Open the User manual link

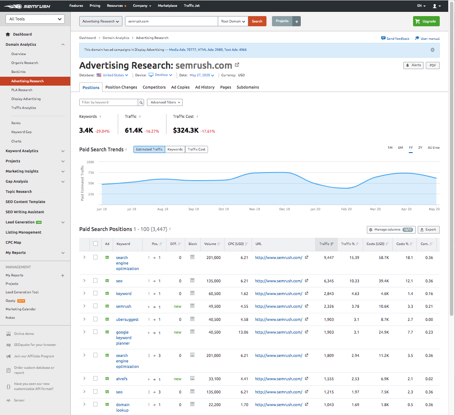(x=427, y=38)
